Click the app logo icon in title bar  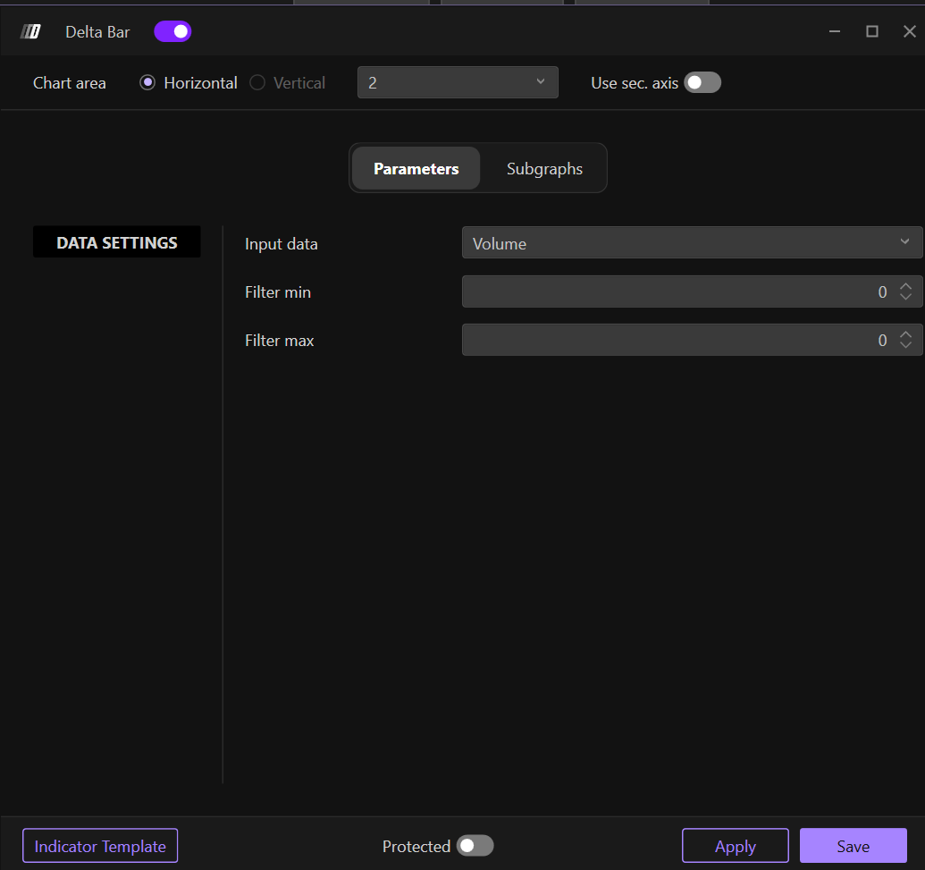tap(30, 32)
